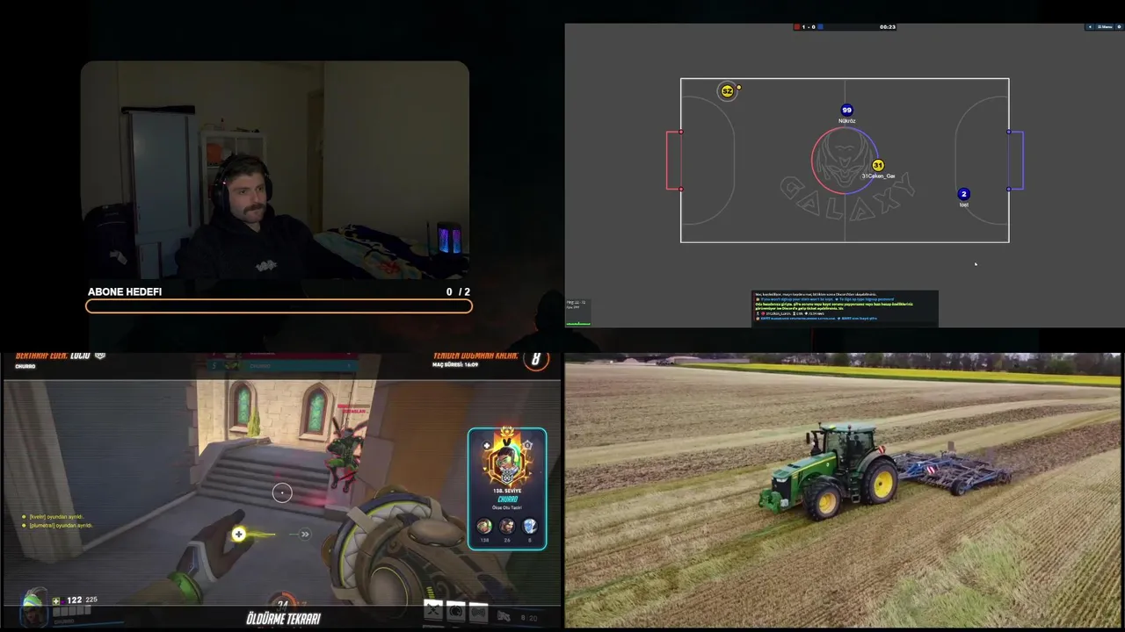The height and width of the screenshot is (632, 1125).
Task: Click the blue team square on scoreboard
Action: pos(820,27)
